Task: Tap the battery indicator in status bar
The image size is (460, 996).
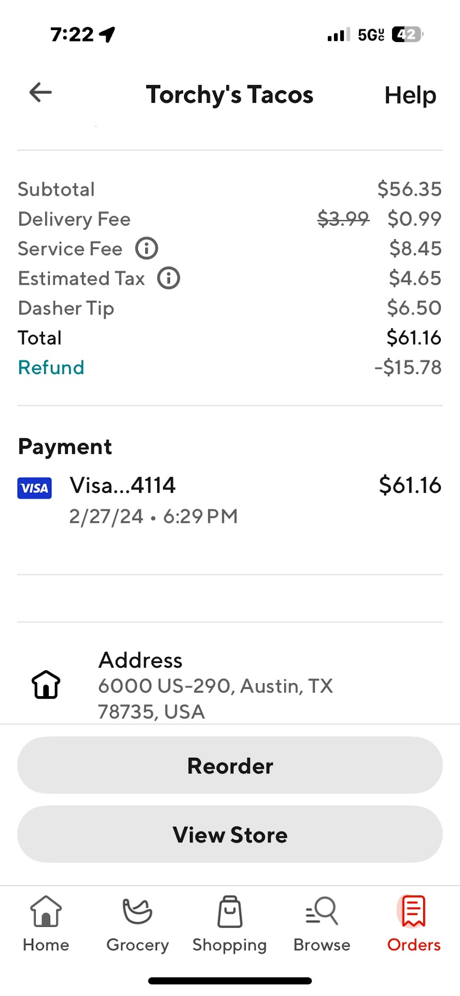Action: (407, 35)
